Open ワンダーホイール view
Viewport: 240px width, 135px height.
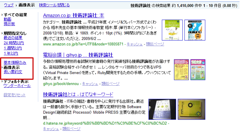coord(17,86)
